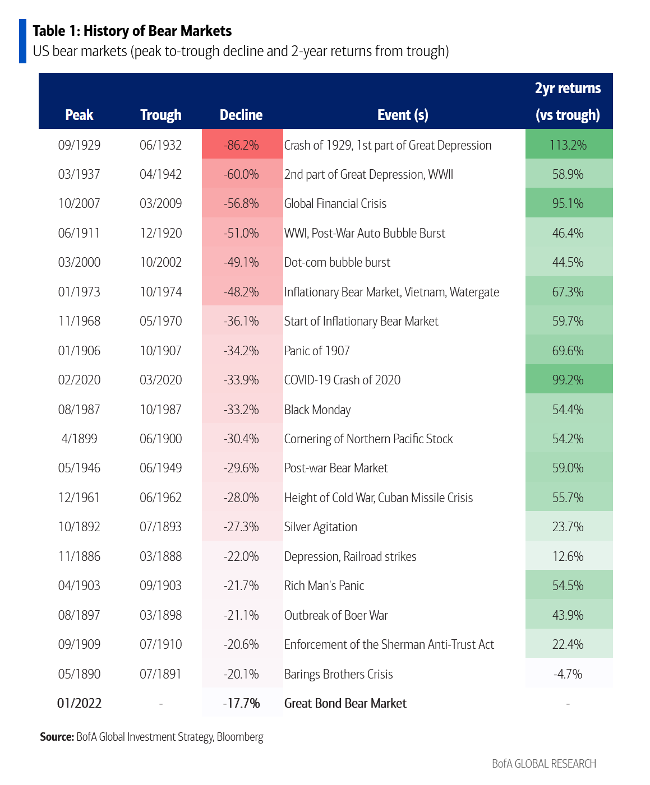
Task: Click the Global Financial Crisis event
Action: tap(335, 203)
